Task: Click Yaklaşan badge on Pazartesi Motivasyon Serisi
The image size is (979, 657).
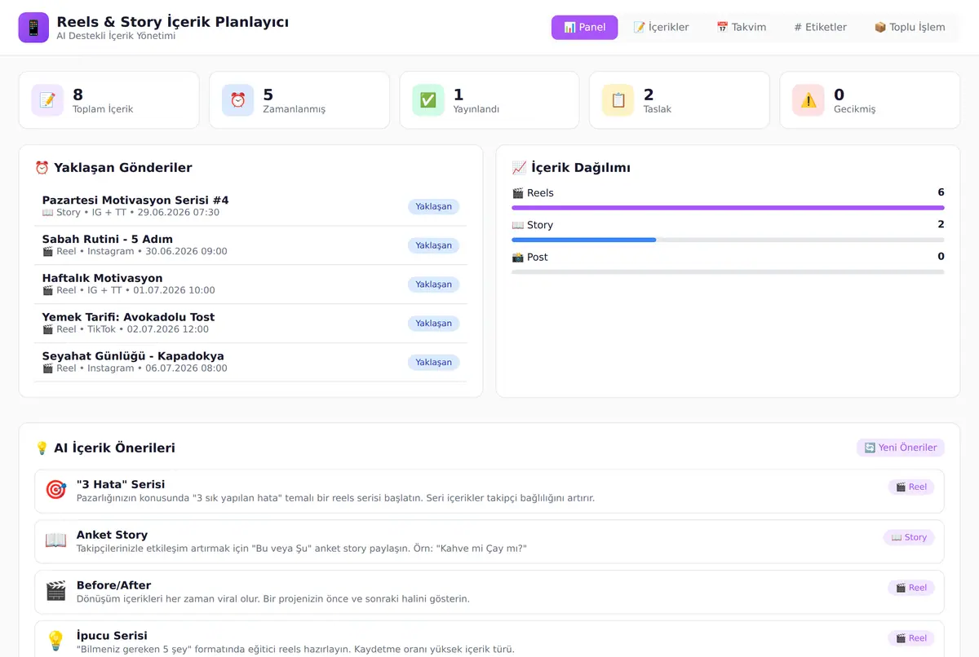Action: coord(433,206)
